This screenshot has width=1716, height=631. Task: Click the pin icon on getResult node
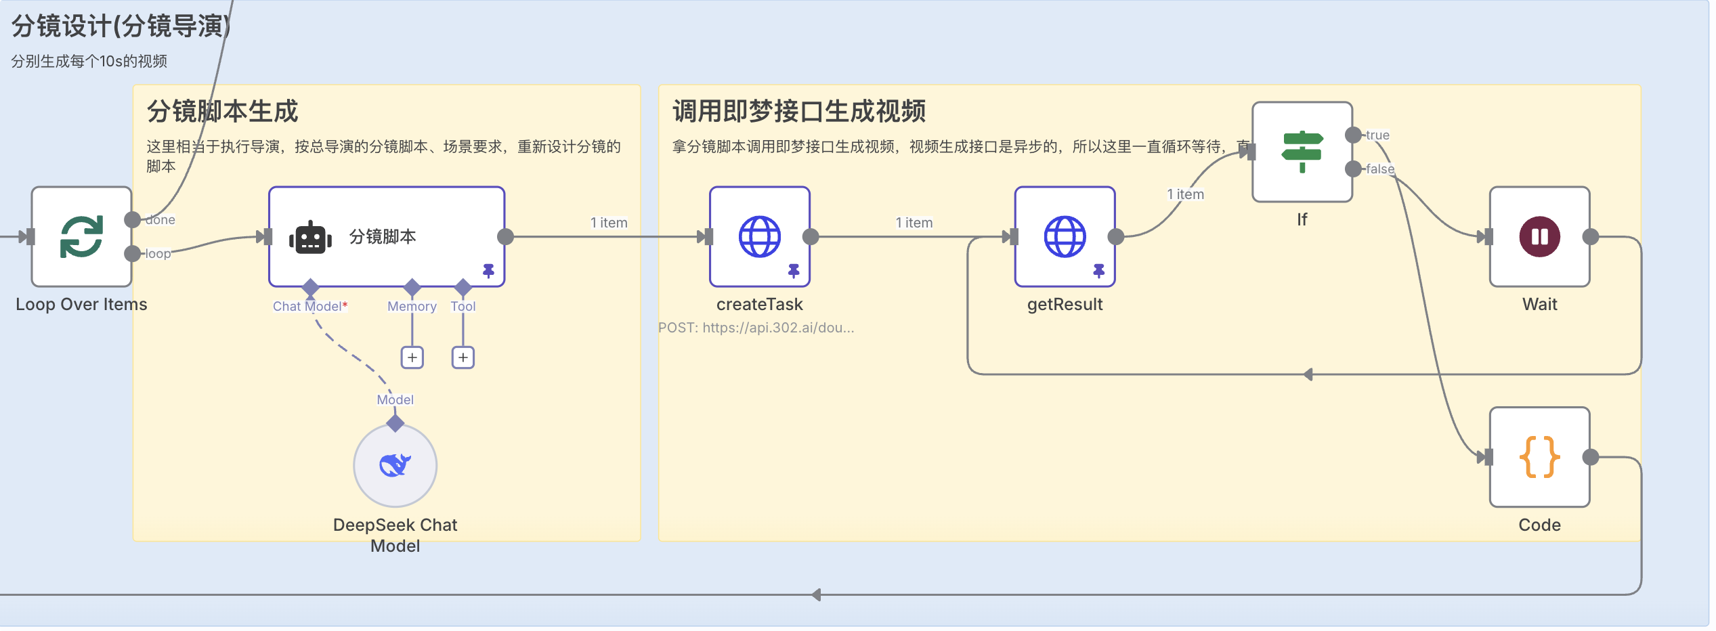click(1099, 271)
